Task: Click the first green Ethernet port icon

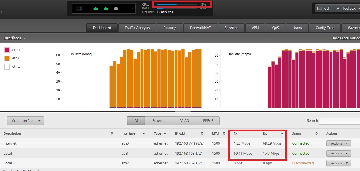Action: 96,8
